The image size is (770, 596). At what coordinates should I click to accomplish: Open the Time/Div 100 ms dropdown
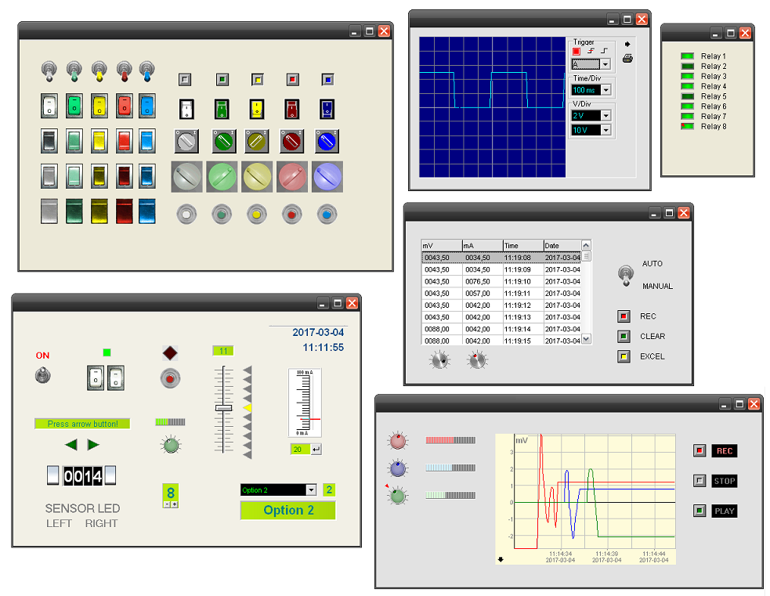[x=606, y=91]
